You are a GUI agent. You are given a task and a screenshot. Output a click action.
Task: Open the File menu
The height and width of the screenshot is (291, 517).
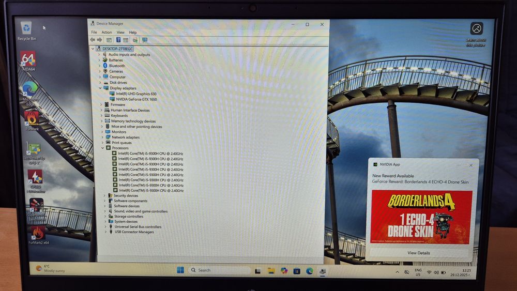94,32
